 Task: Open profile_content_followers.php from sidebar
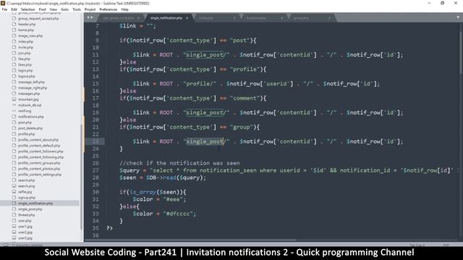click(x=41, y=151)
